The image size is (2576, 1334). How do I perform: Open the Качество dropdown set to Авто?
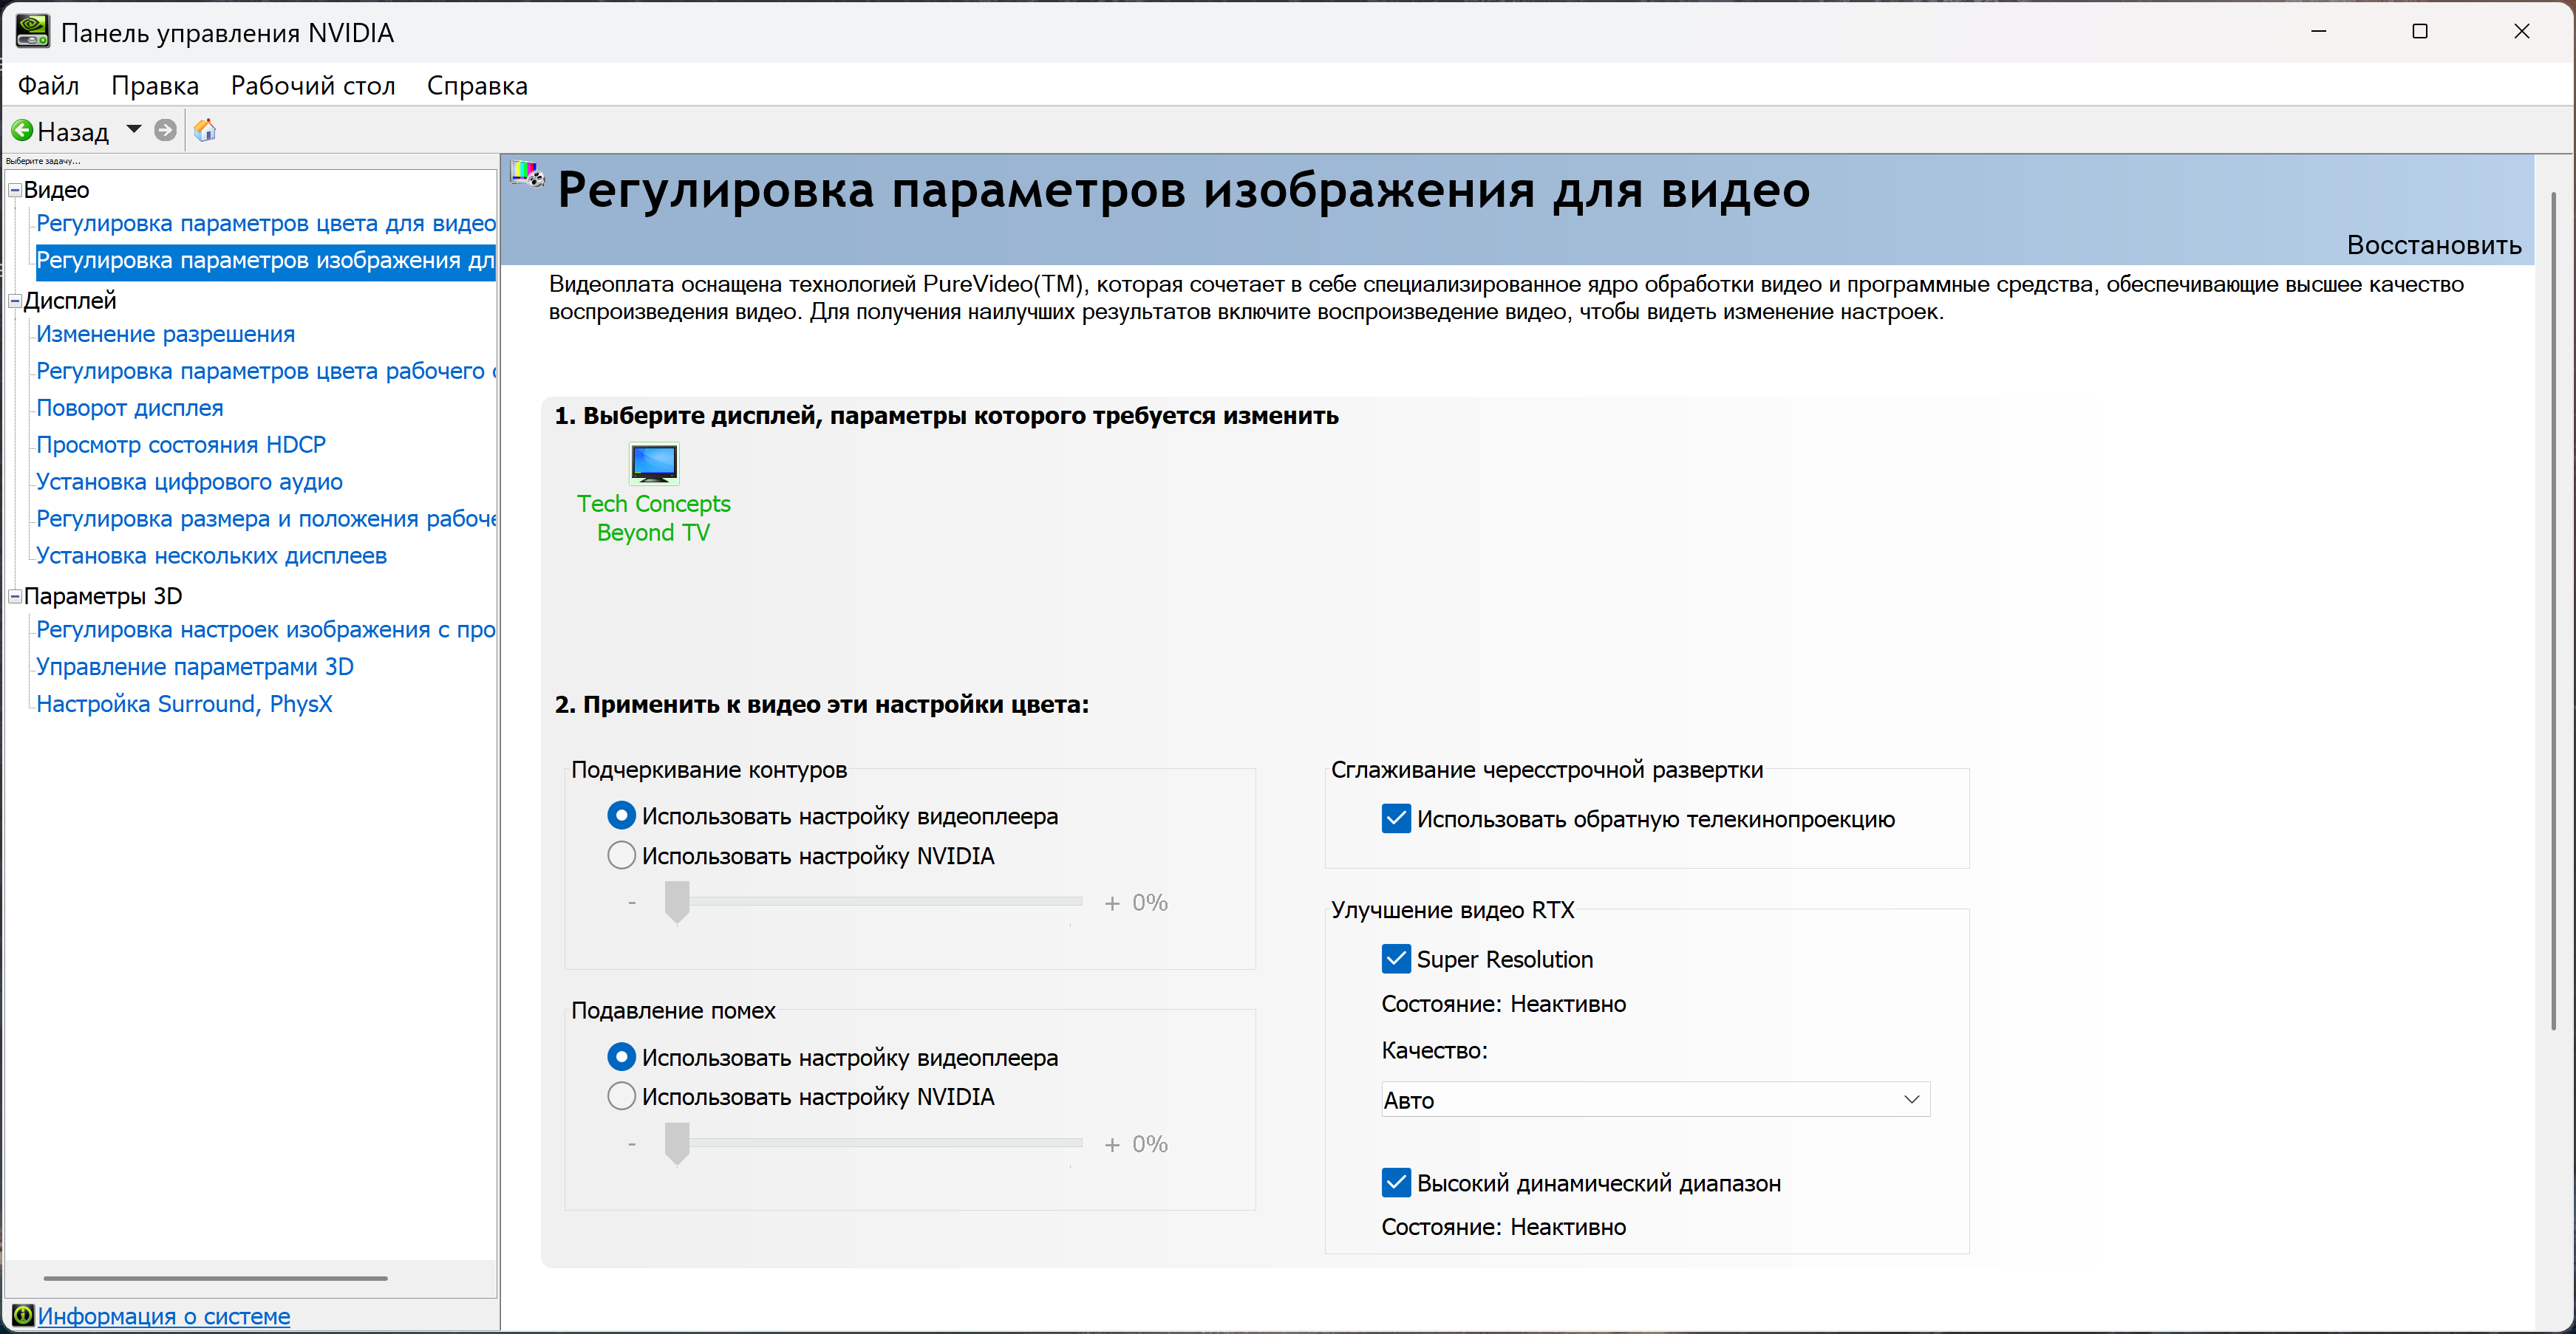pos(1655,1099)
